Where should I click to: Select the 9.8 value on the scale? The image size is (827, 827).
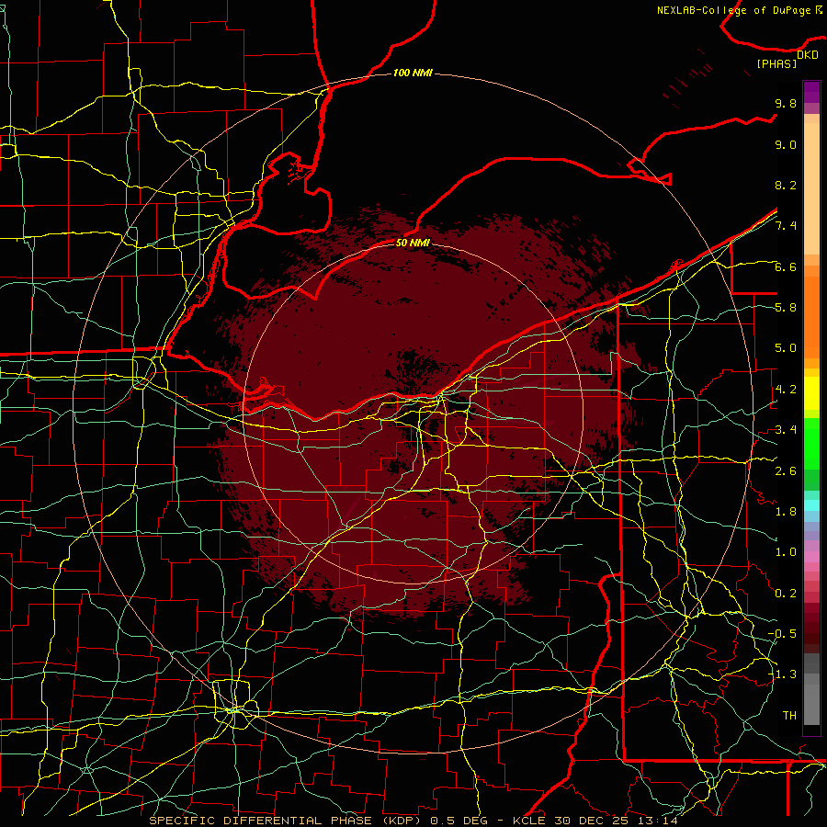coord(786,103)
